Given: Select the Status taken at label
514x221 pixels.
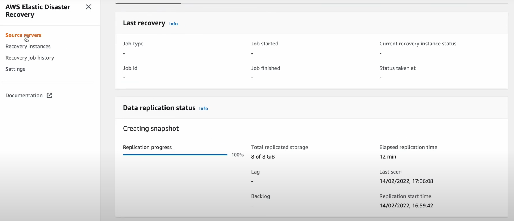Looking at the screenshot, I should 397,68.
